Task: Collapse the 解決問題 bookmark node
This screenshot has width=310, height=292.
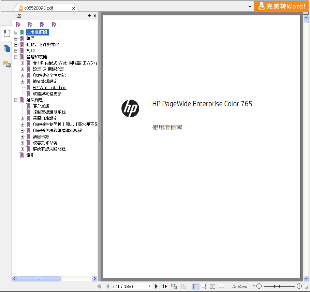Action: tap(16, 100)
